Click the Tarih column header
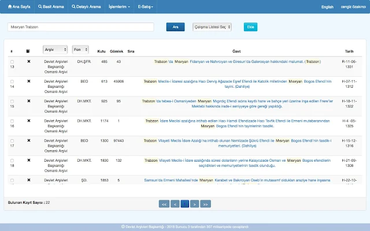Image resolution: width=370 pixels, height=231 pixels. click(x=349, y=51)
